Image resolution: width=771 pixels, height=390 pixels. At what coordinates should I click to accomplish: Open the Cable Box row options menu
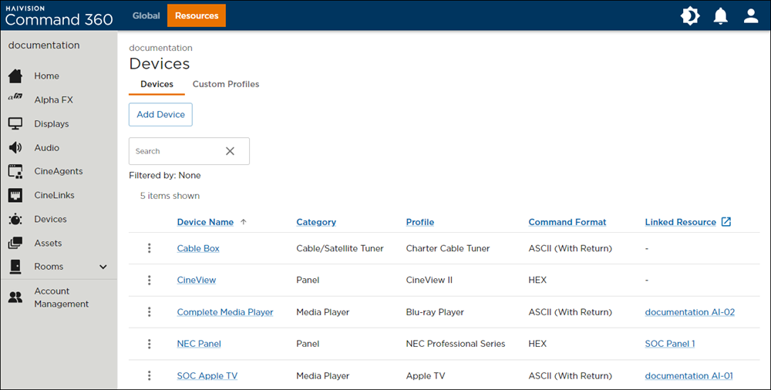pos(150,248)
